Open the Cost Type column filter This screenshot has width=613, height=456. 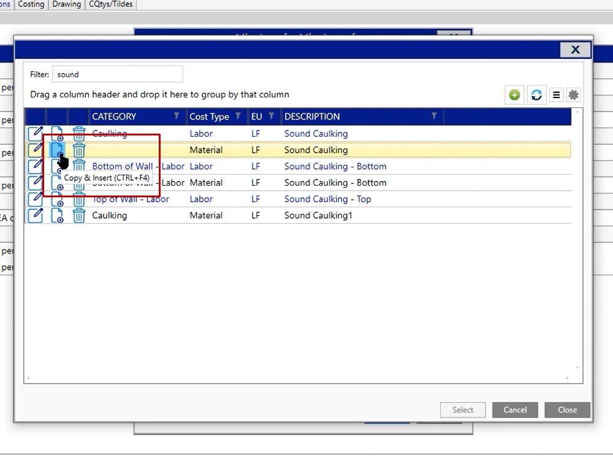[x=238, y=116]
